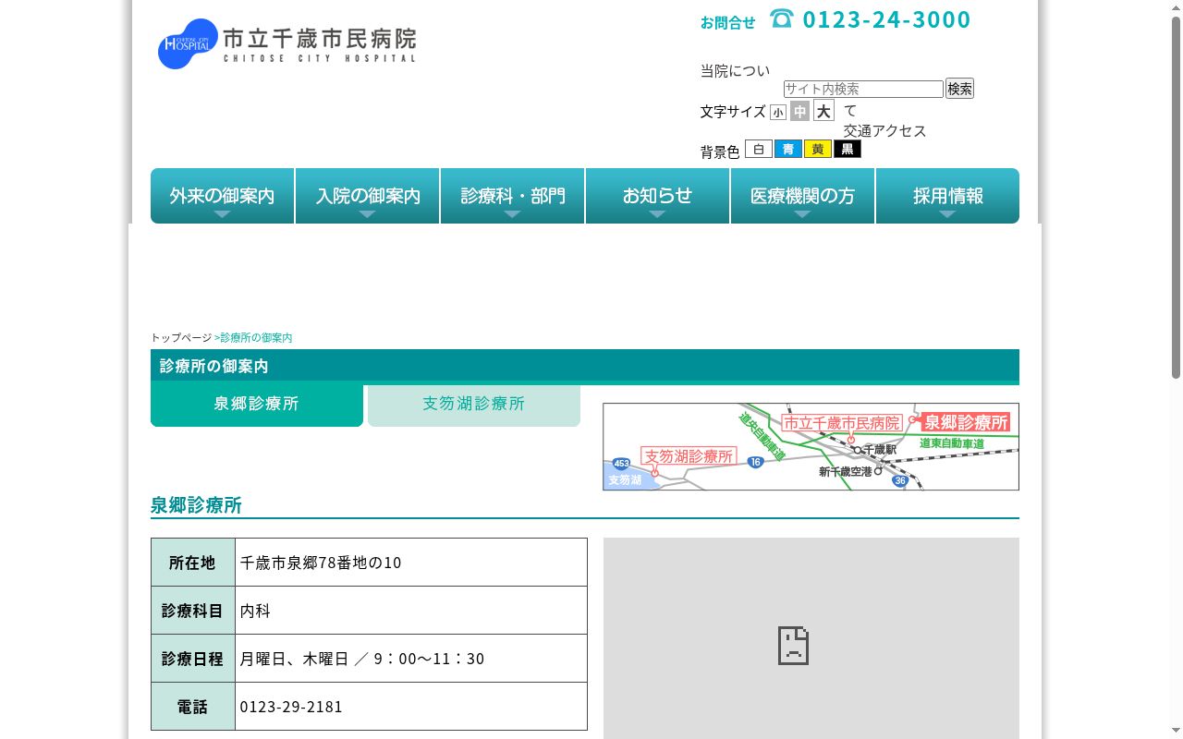Choose black (黒) background color

click(848, 149)
